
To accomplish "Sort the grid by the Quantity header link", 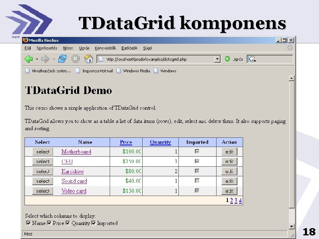I will pos(161,142).
